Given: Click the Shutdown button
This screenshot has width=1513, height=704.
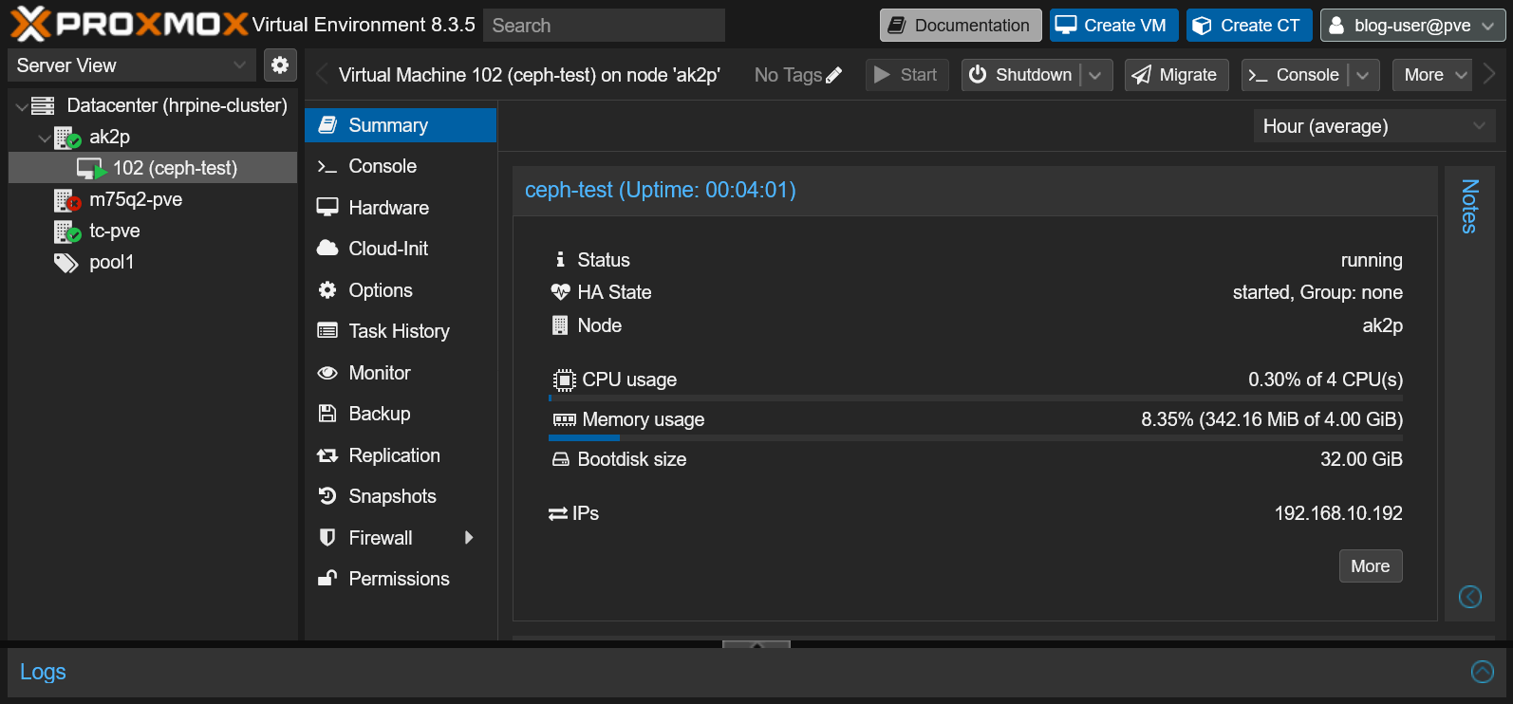Looking at the screenshot, I should [x=1021, y=75].
